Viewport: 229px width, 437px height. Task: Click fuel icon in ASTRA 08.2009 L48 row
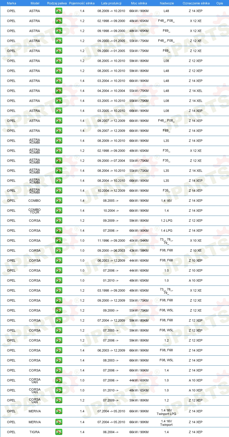(59, 11)
